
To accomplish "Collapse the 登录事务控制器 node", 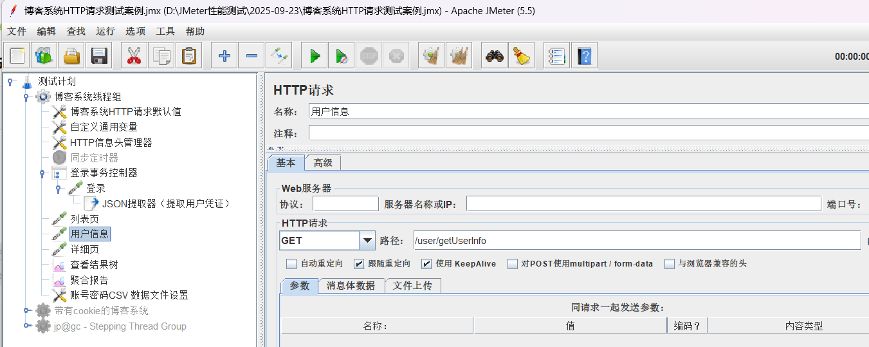I will tap(42, 173).
